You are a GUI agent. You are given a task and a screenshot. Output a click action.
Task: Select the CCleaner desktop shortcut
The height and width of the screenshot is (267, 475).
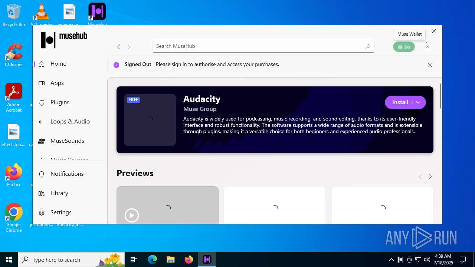(x=14, y=55)
